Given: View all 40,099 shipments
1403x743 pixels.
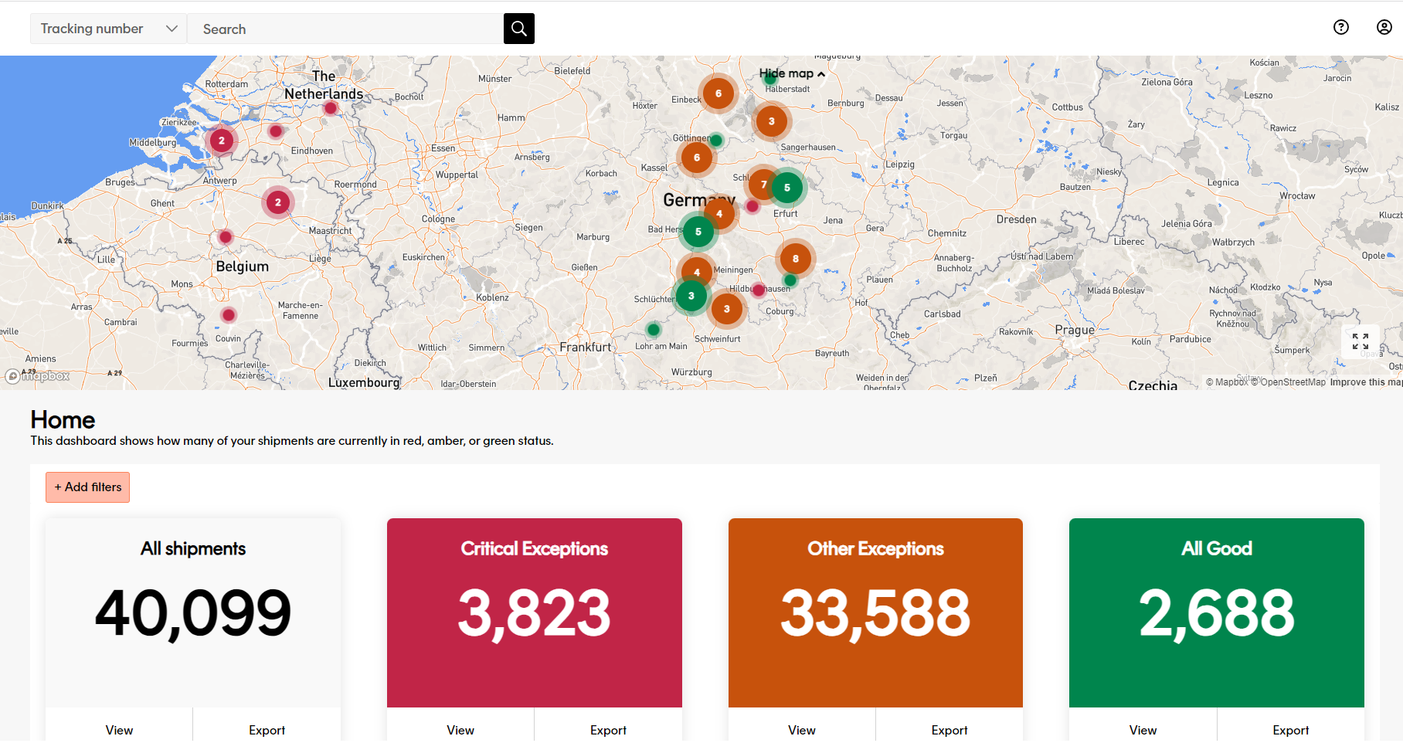Looking at the screenshot, I should pyautogui.click(x=118, y=729).
